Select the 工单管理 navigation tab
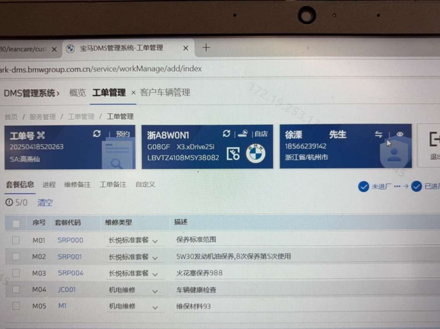Viewport: 440px width, 329px height. click(x=109, y=93)
